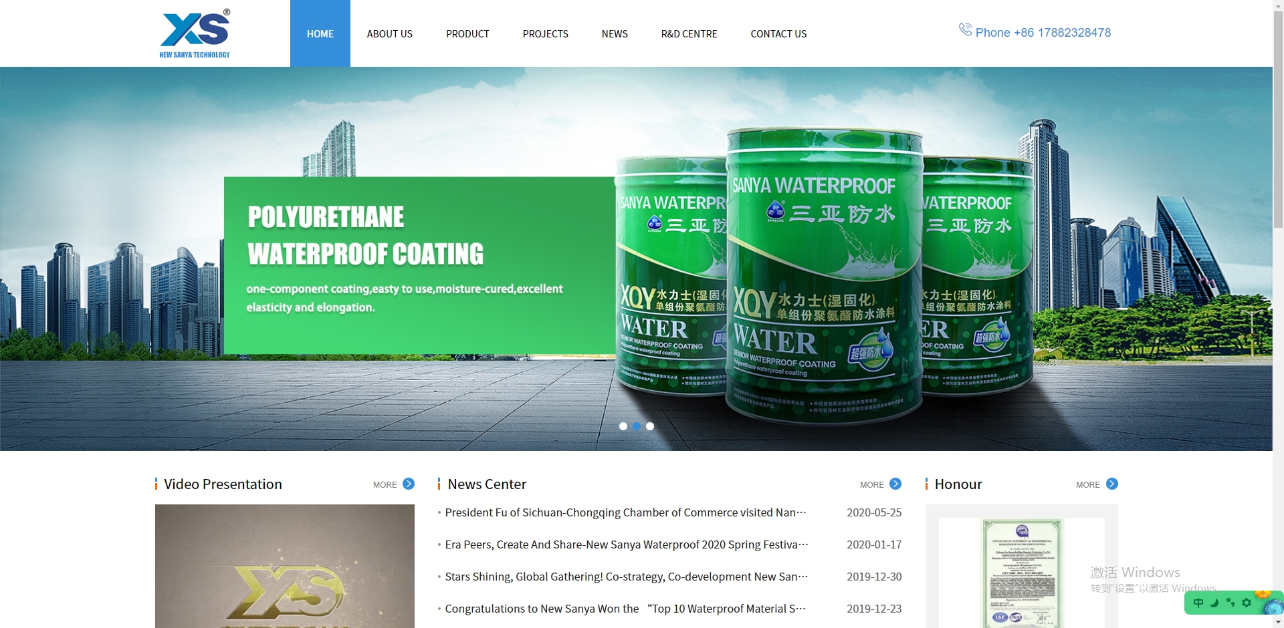Click arrow icon beside Honour MORE

coord(1111,484)
